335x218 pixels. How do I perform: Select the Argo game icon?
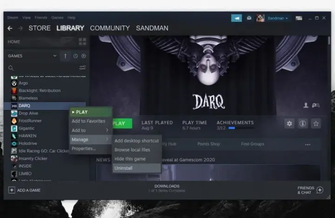tap(14, 83)
